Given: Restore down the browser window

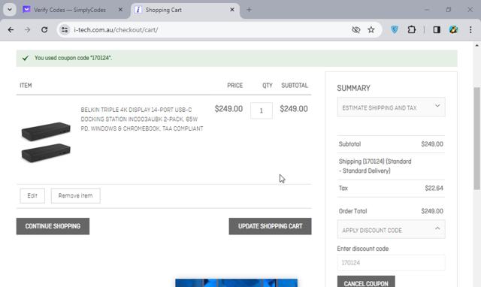Looking at the screenshot, I should pyautogui.click(x=449, y=10).
